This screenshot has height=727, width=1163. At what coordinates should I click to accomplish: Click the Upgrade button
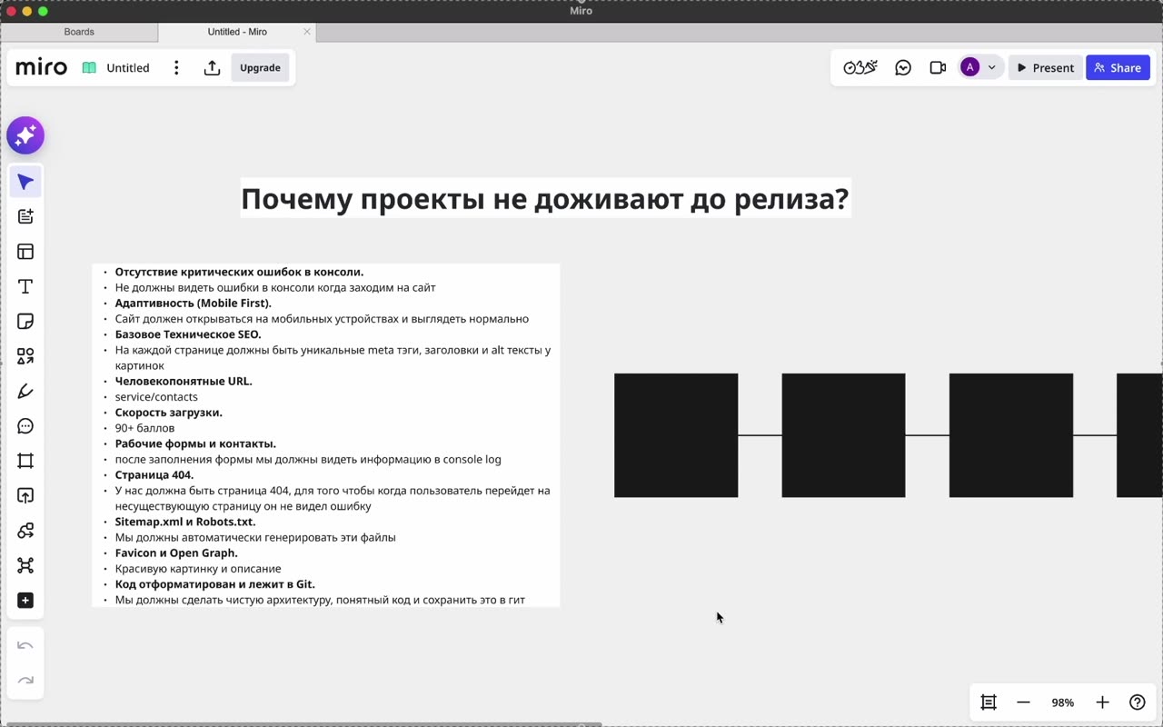coord(260,68)
